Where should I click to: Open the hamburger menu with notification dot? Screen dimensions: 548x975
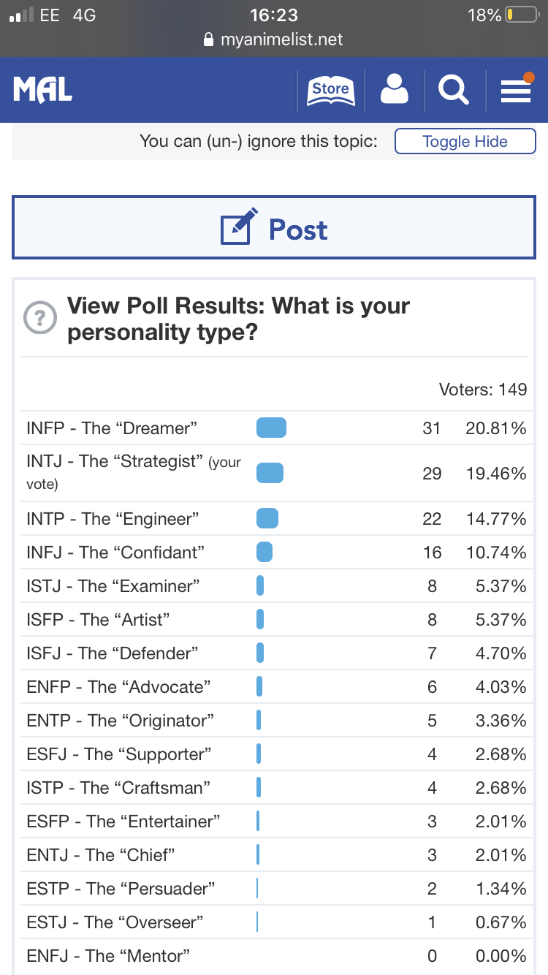(516, 91)
